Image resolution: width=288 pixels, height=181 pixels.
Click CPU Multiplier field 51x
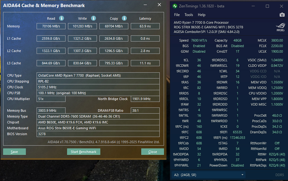pyautogui.click(x=51, y=99)
